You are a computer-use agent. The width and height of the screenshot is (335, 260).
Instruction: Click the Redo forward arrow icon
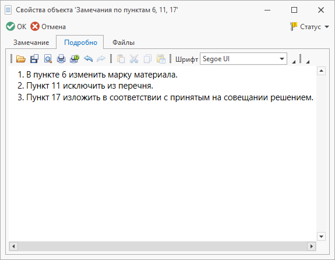(101, 58)
